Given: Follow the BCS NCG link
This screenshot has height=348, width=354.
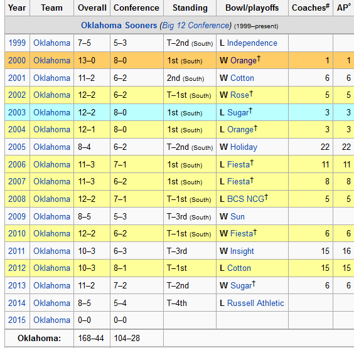Looking at the screenshot, I should click(245, 199).
